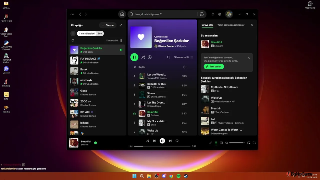The width and height of the screenshot is (320, 180).
Task: Toggle liked checkmark for Beautiful
Action: (x=95, y=143)
